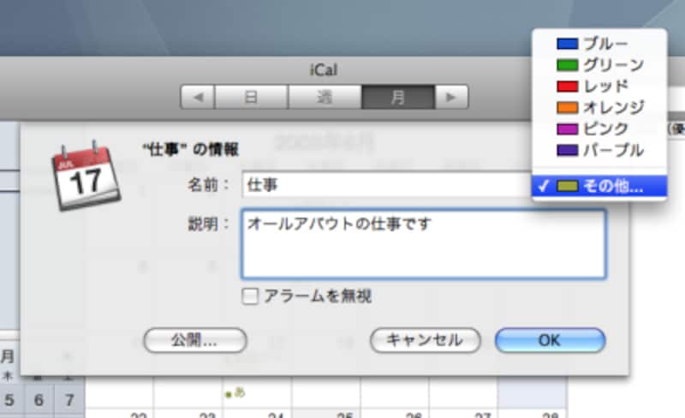Choose レッド from the color menu
Image resolution: width=685 pixels, height=418 pixels.
point(599,87)
